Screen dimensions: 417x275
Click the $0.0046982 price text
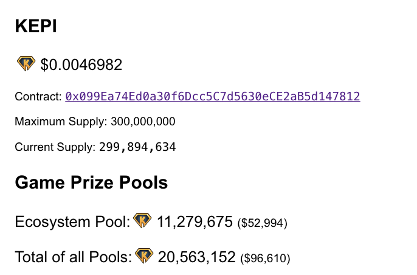click(81, 64)
